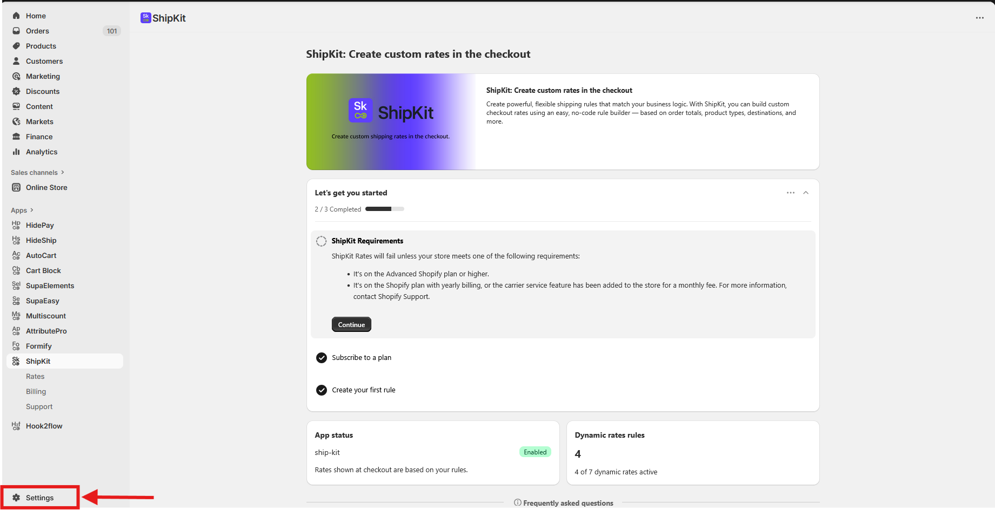Toggle the Subscribe to a plan checkmark
Viewport: 995px width, 510px height.
tap(322, 358)
